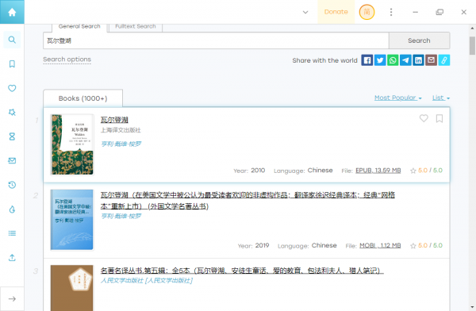Share on Facebook

point(367,60)
